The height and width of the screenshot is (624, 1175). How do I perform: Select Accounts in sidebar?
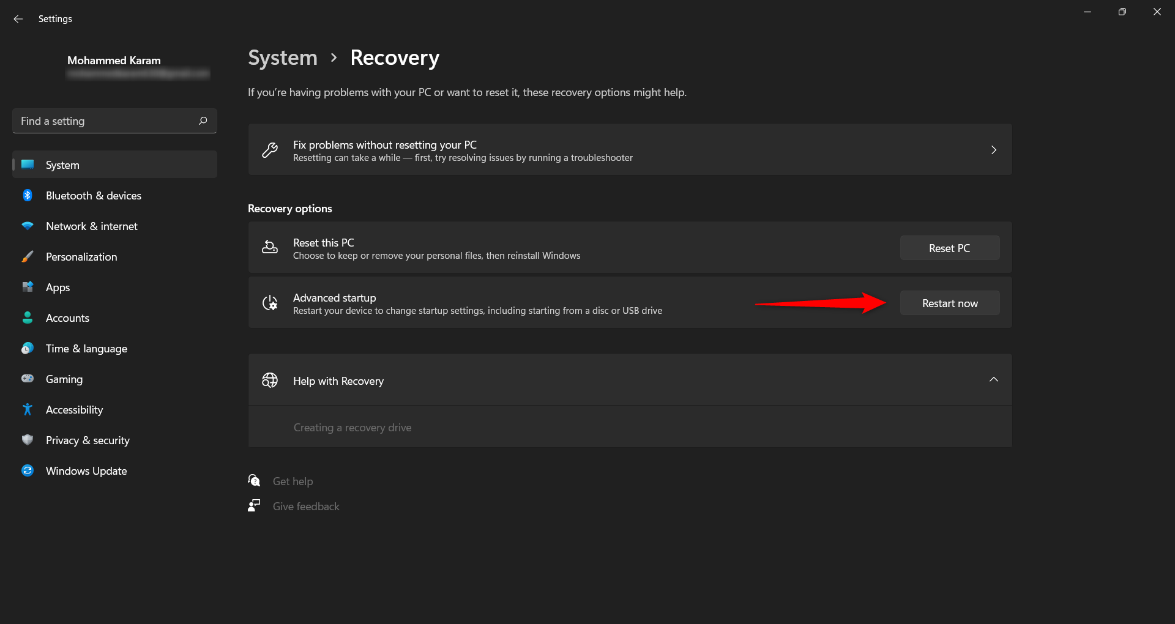click(x=114, y=318)
